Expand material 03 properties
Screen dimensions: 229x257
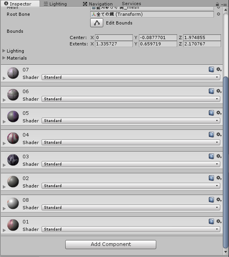(4, 165)
